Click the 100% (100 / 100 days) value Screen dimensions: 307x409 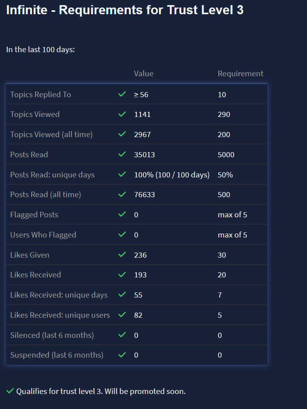(172, 175)
